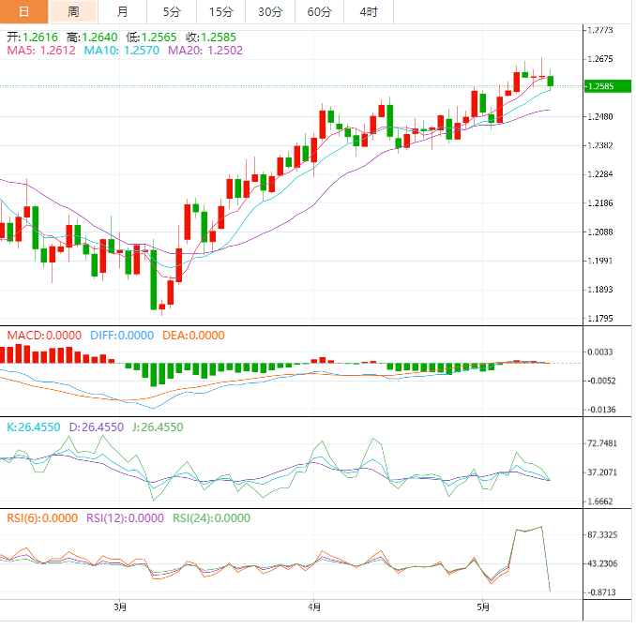This screenshot has height=629, width=636.
Task: Select the 15分 timeframe tab
Action: (220, 12)
